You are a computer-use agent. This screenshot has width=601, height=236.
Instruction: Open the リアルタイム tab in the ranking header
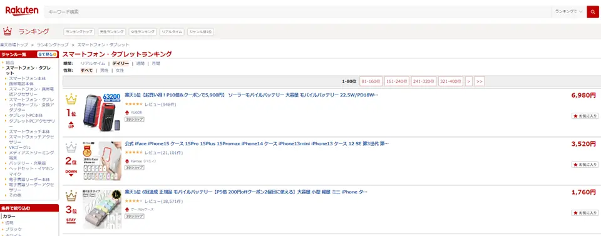172,32
